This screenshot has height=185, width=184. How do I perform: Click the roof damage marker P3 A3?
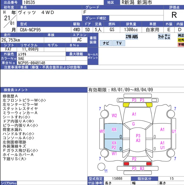138,138
